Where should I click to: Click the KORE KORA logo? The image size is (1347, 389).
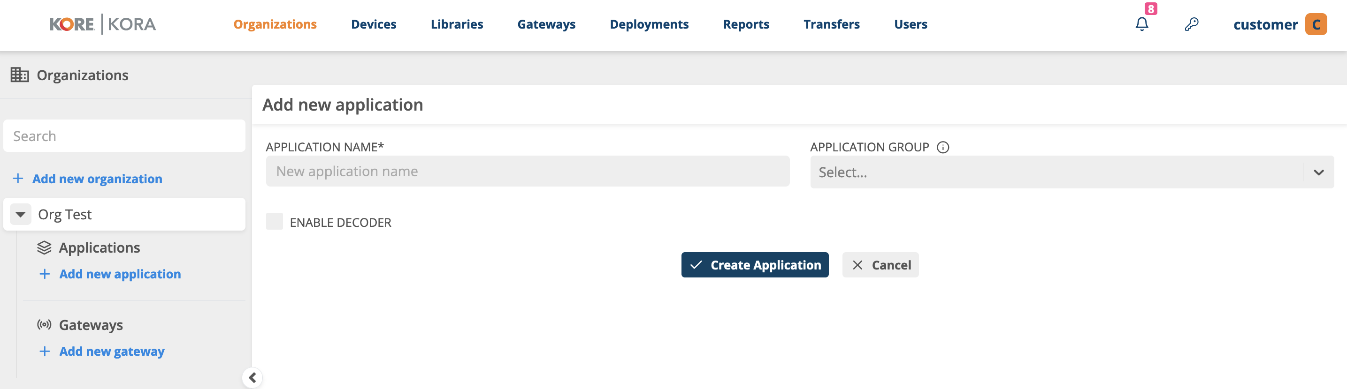(x=102, y=24)
